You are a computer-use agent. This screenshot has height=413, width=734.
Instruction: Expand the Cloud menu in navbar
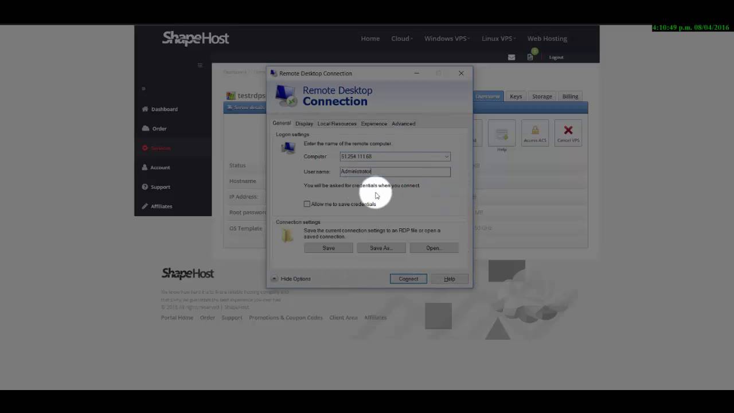[402, 38]
